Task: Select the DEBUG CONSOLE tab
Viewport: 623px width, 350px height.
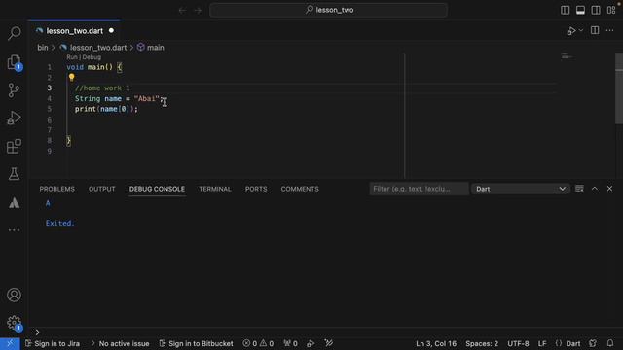Action: coord(157,189)
